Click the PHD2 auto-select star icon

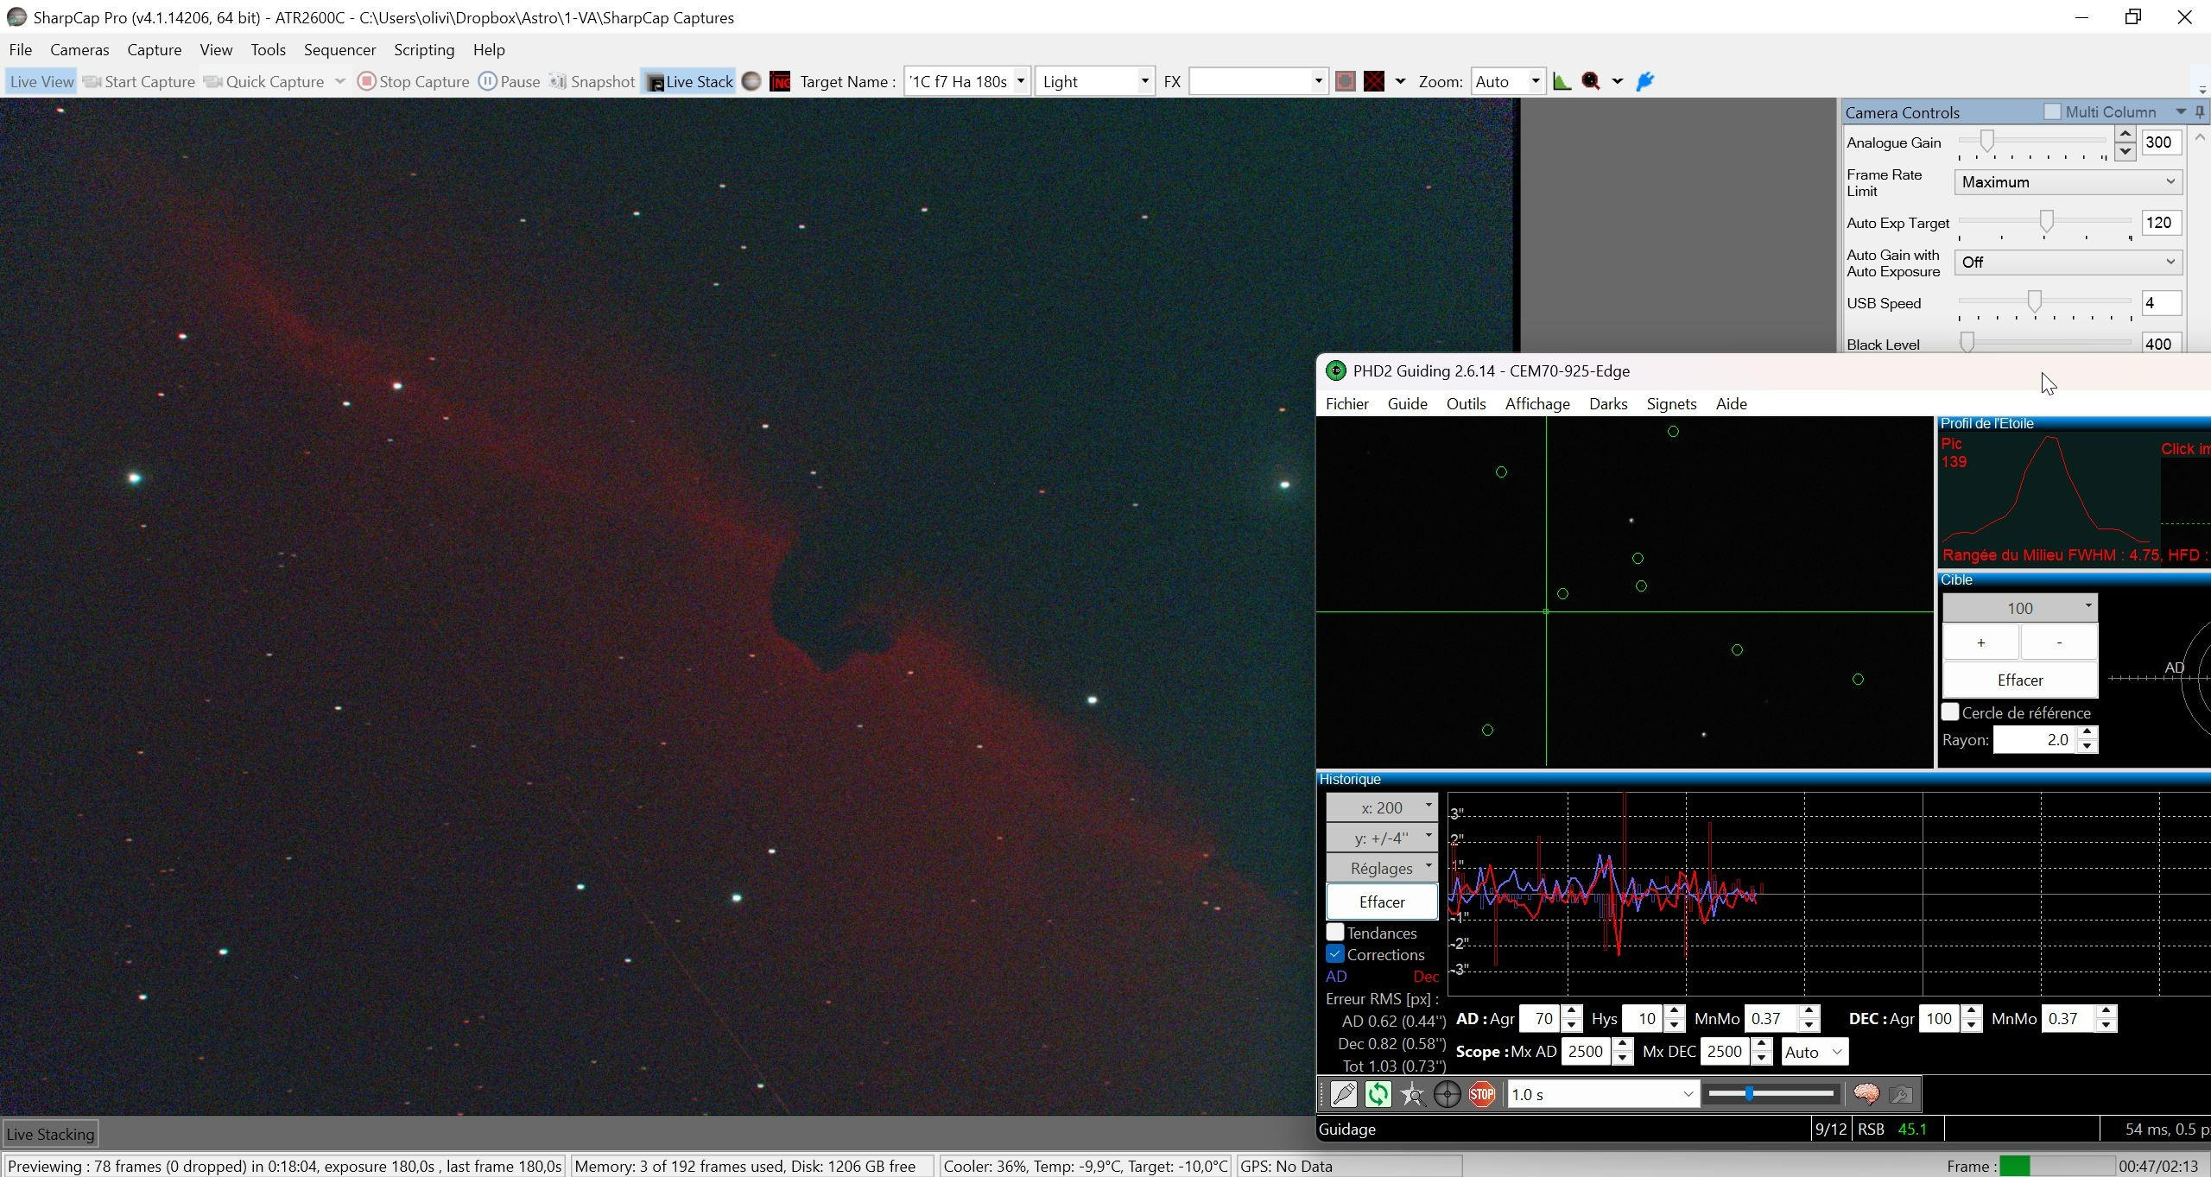tap(1413, 1094)
